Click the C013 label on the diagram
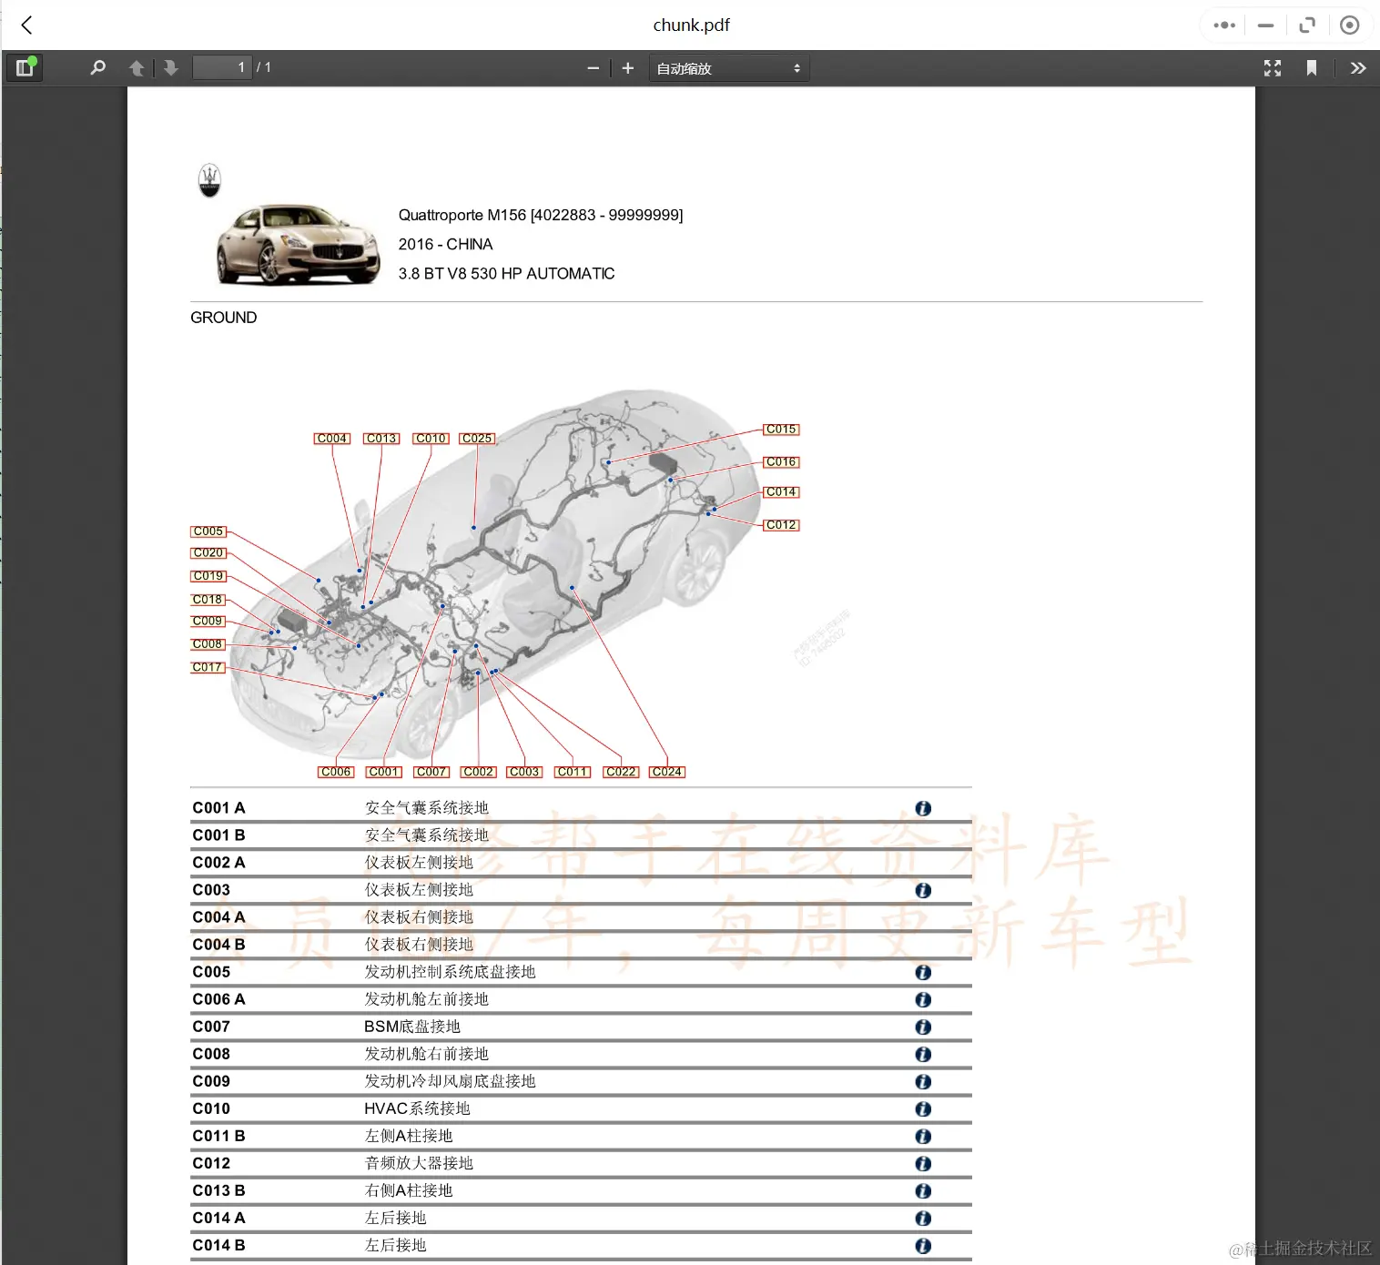The image size is (1380, 1265). 381,439
